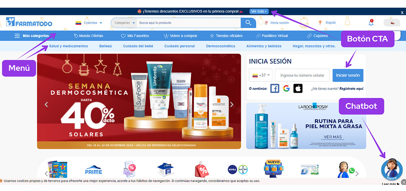Open Mundo Ofertas
Viewport: 406px width, 191px height.
pos(89,36)
